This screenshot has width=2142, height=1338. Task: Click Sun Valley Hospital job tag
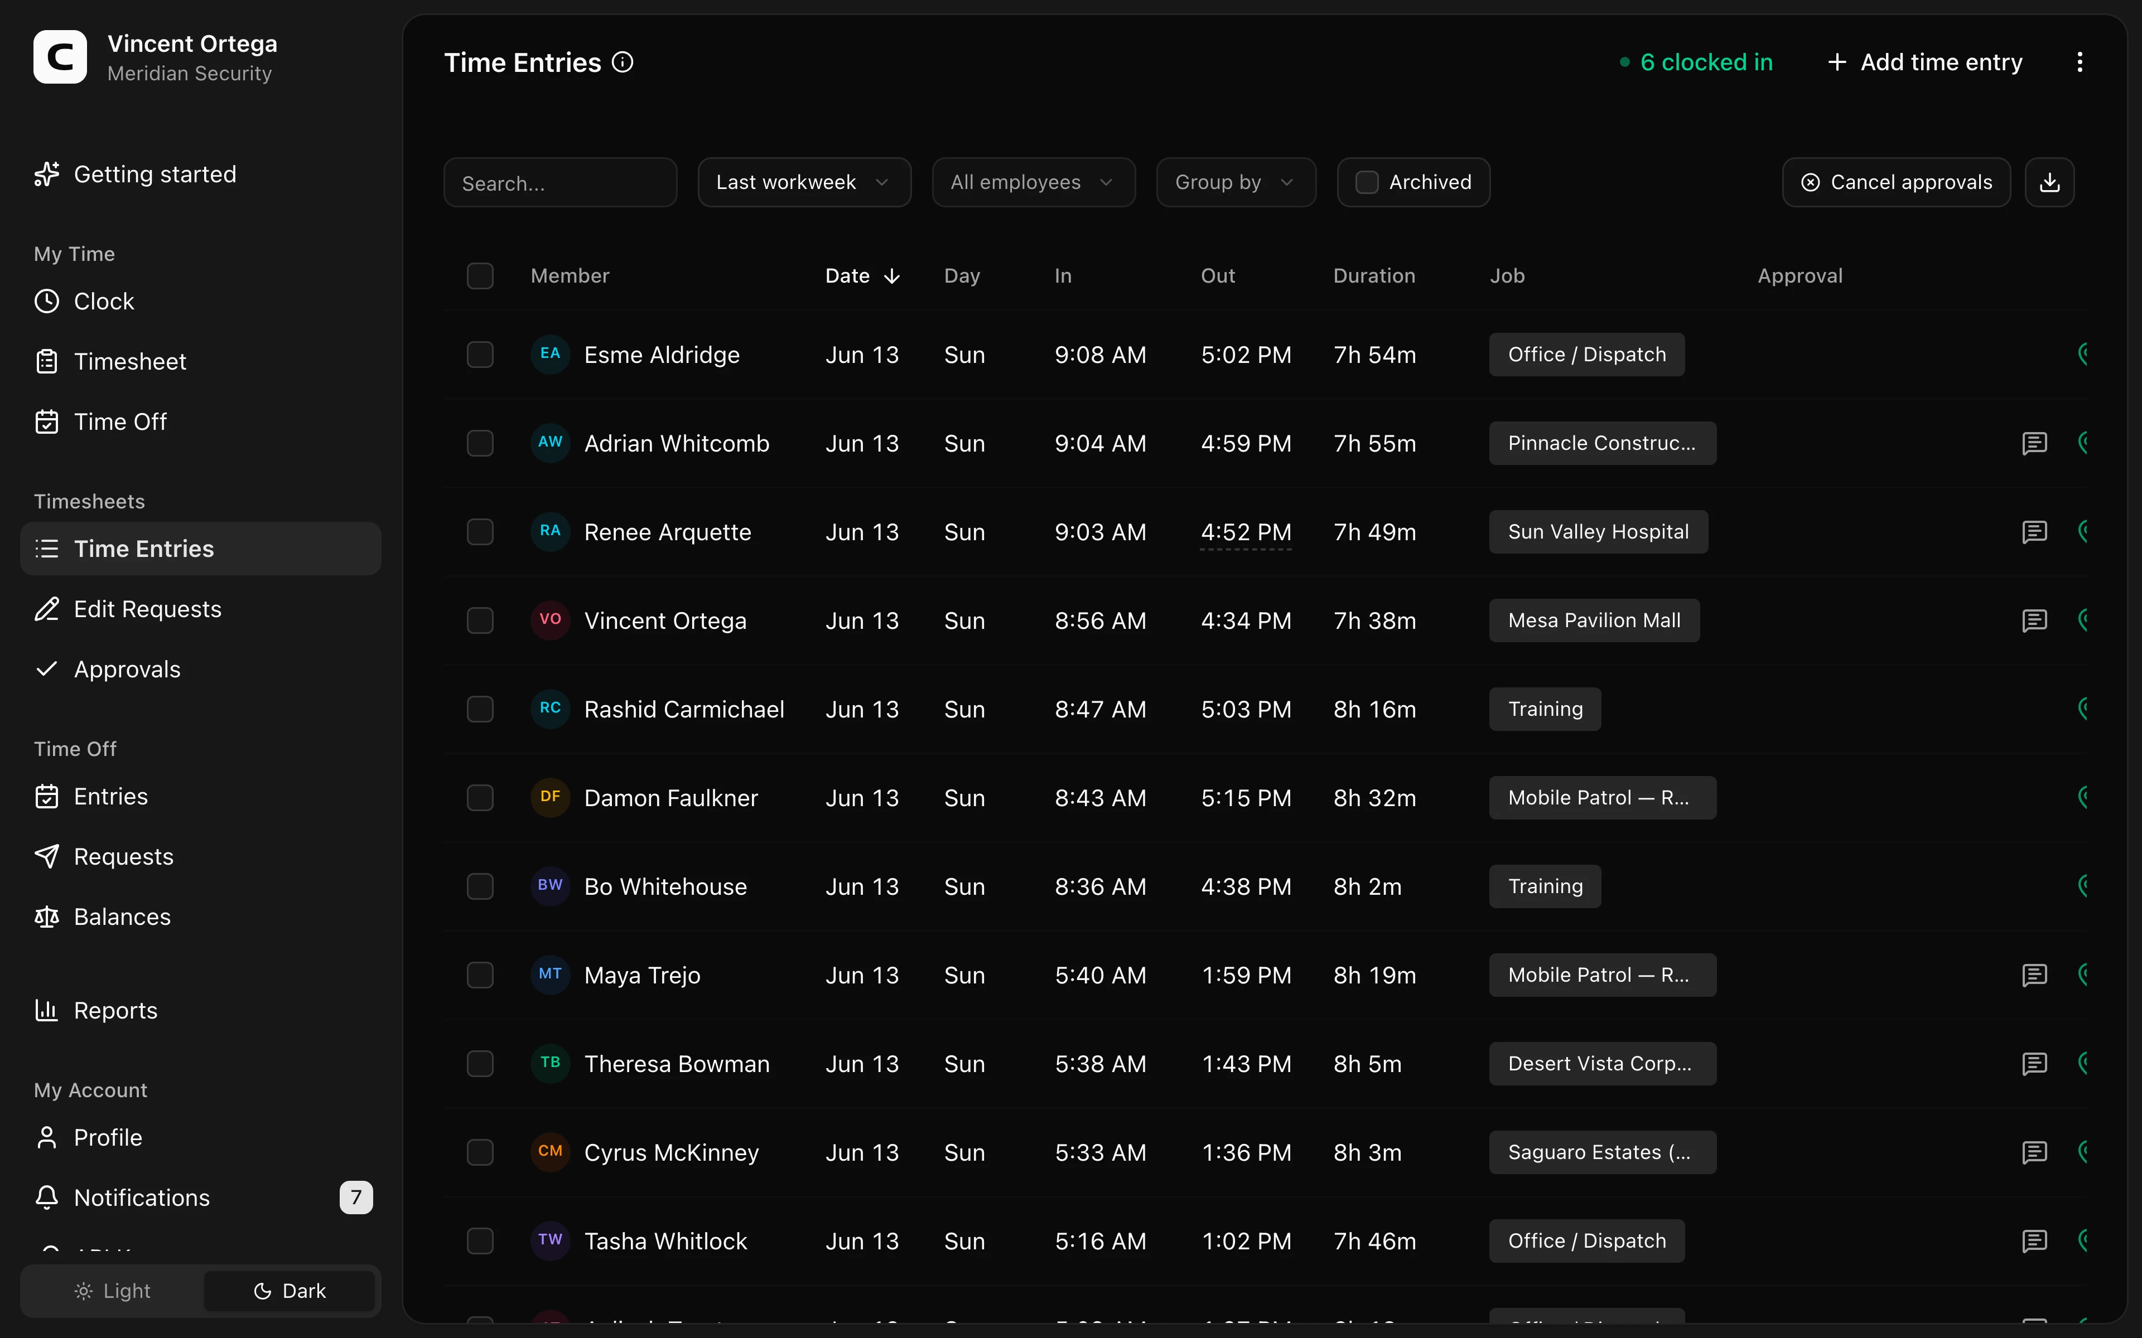pyautogui.click(x=1598, y=532)
